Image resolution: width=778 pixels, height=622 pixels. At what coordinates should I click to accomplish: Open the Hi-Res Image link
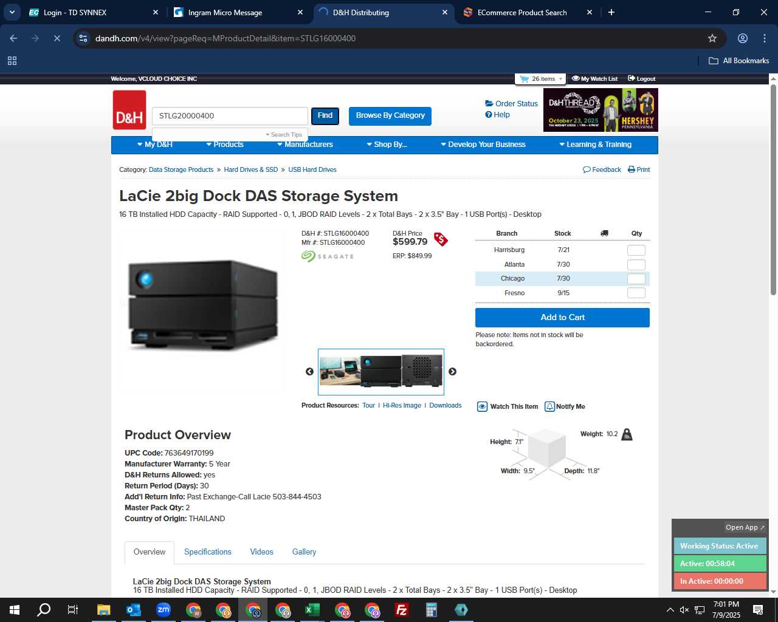(402, 406)
